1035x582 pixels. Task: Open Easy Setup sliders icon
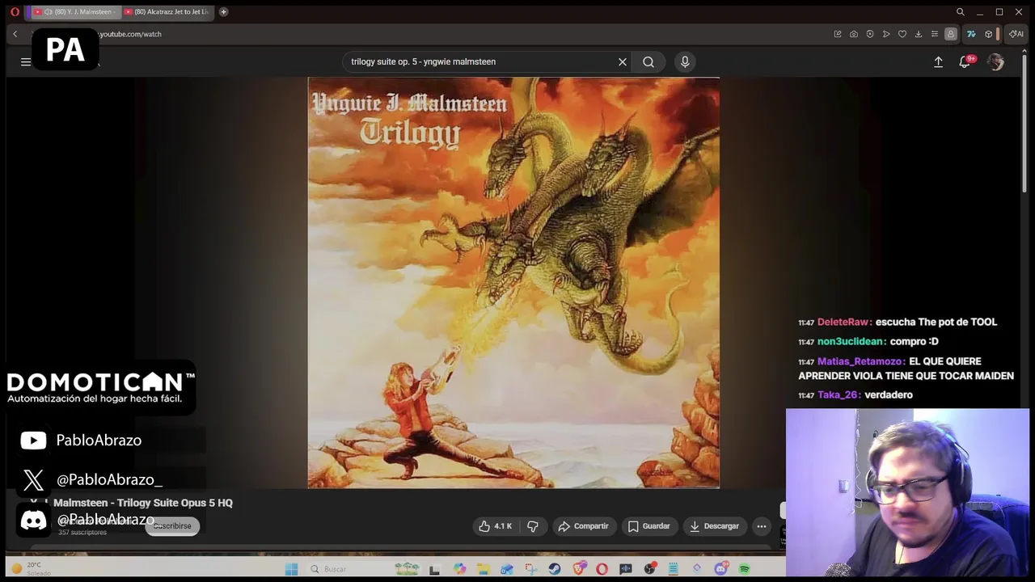click(x=935, y=34)
